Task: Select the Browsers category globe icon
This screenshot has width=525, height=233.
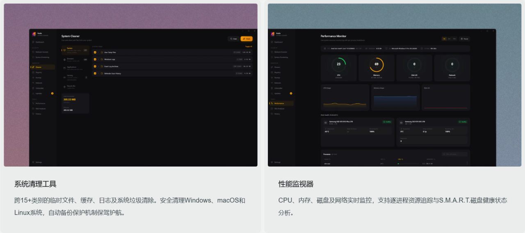Action: 64,59
